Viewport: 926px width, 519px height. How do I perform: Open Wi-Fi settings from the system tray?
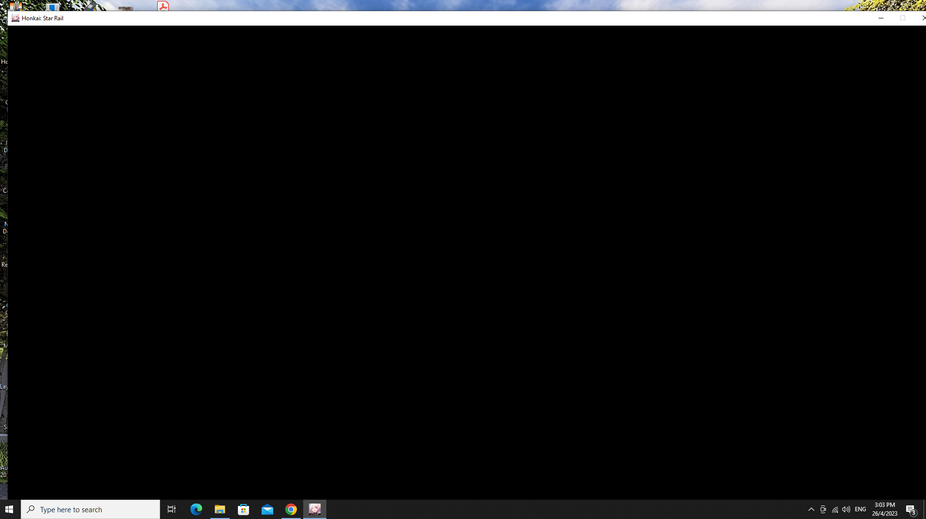point(835,509)
